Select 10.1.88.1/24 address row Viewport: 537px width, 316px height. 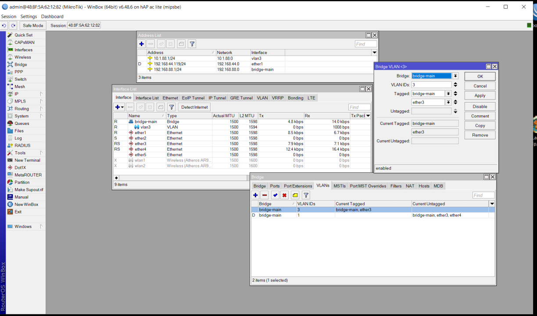pyautogui.click(x=258, y=58)
